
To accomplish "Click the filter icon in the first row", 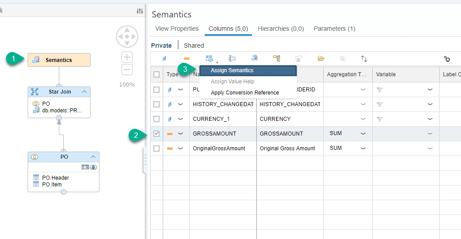I will coord(379,90).
